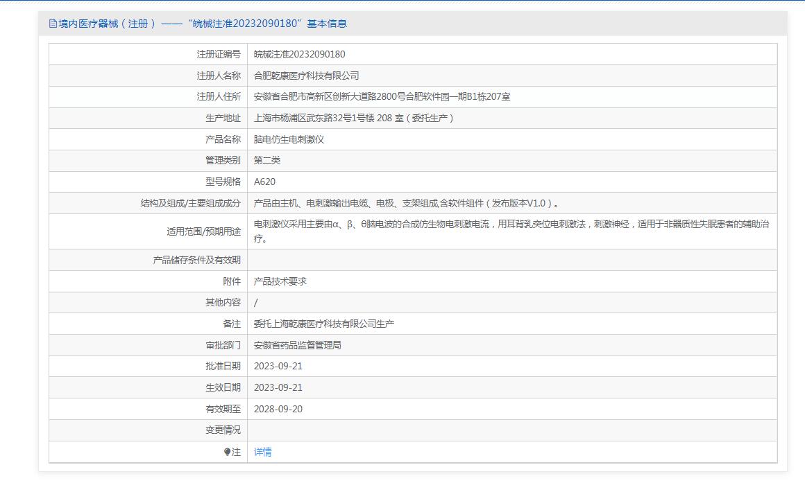The height and width of the screenshot is (483, 805).
Task: Click registrant name 合肥乾康医疗科技有限公司
Action: coord(306,76)
